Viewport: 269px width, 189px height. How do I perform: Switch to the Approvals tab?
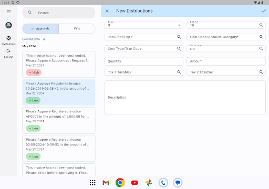tap(40, 28)
